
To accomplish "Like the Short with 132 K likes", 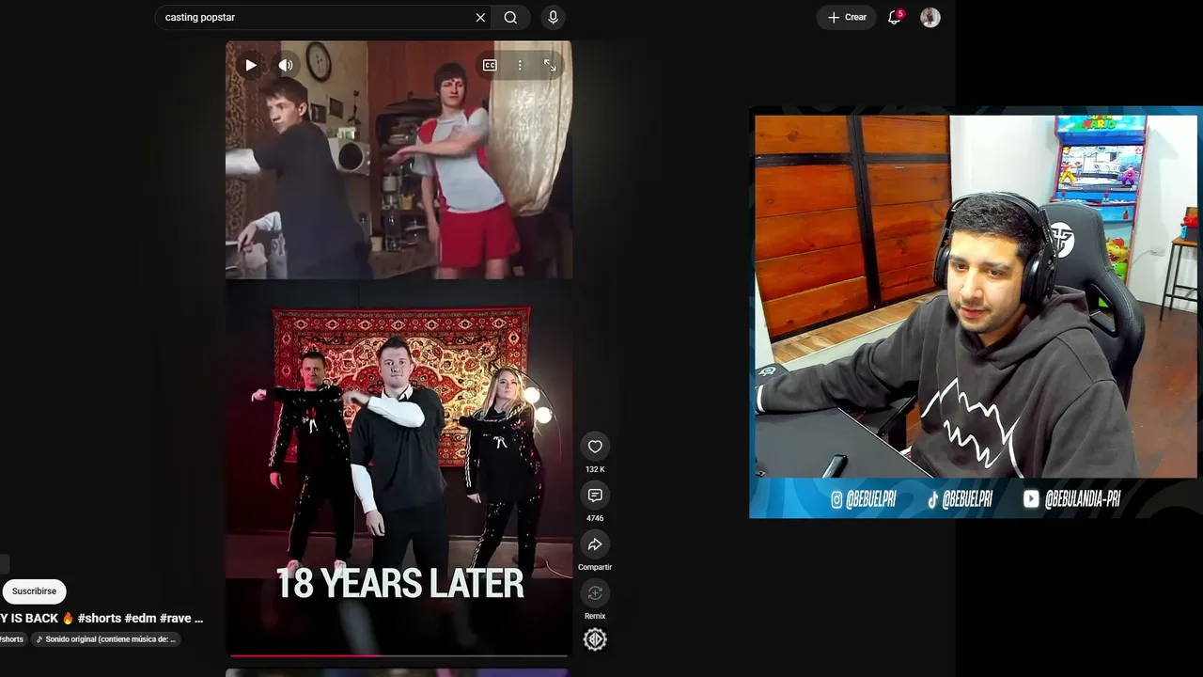I will coord(595,447).
